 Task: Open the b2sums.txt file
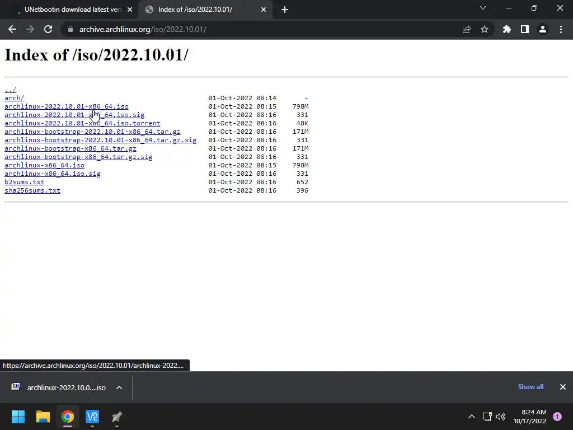(x=25, y=182)
